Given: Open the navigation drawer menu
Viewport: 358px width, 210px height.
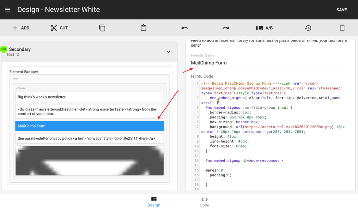Looking at the screenshot, I should (7, 9).
